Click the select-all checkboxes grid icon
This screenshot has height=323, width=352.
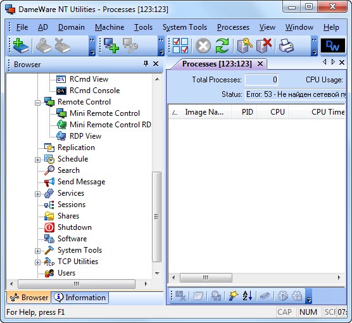point(180,46)
